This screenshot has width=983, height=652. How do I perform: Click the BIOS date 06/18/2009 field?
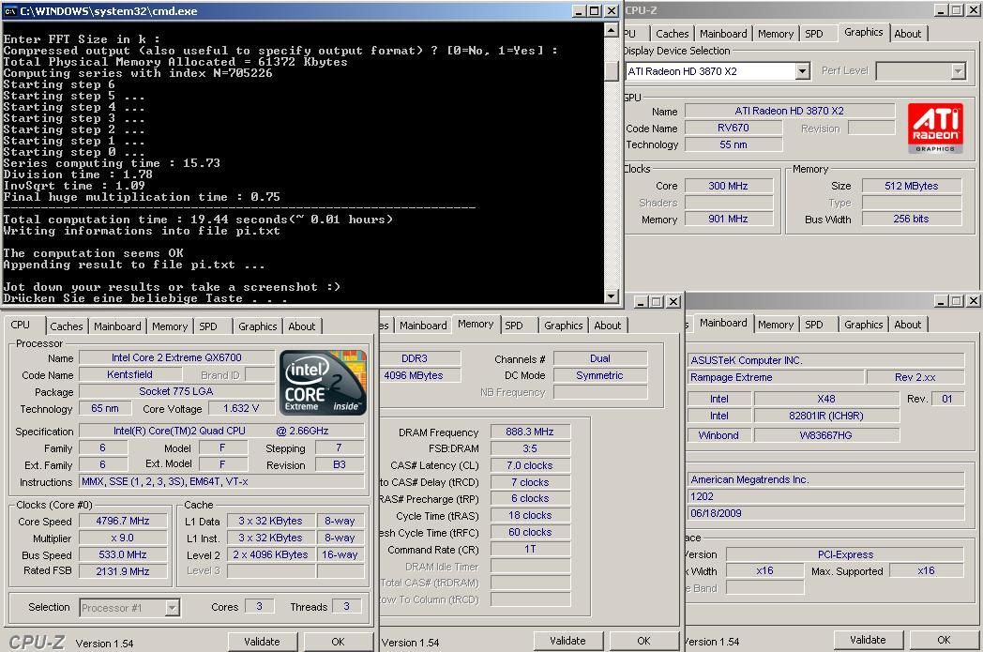(825, 513)
